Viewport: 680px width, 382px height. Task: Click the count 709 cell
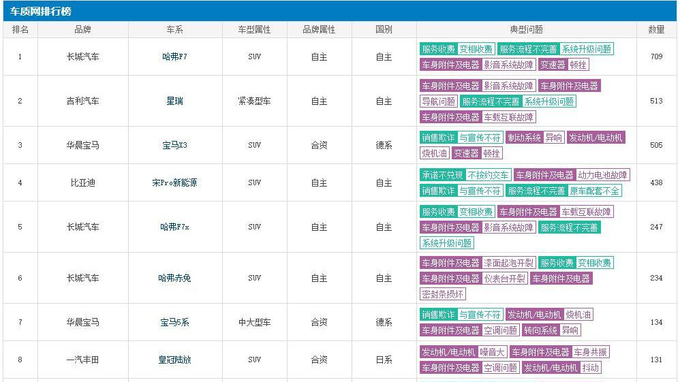click(657, 57)
